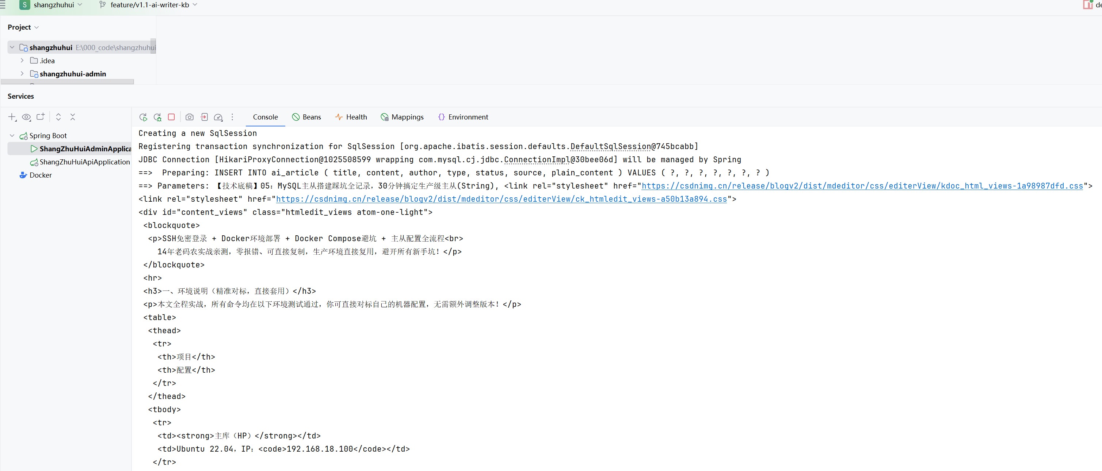Click Open in New Tab icon
This screenshot has height=471, width=1102.
point(41,117)
